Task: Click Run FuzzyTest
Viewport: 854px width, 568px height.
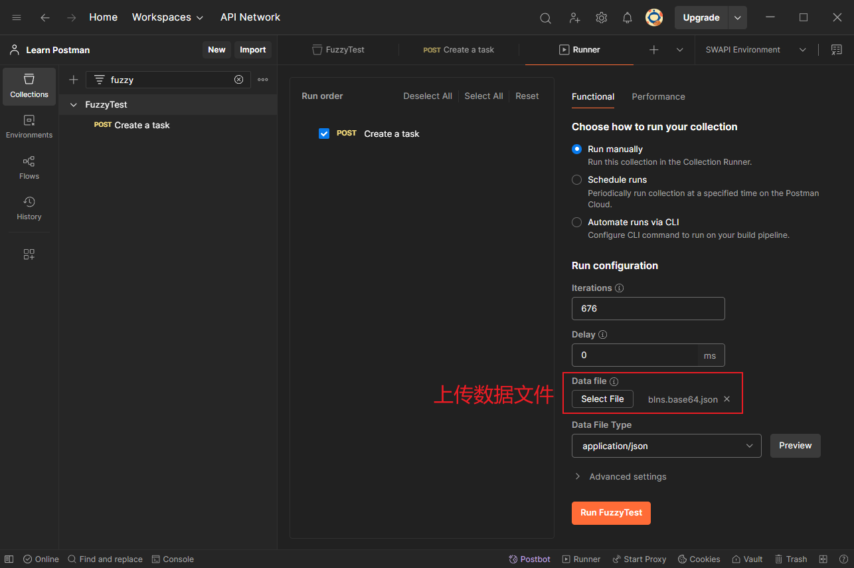Action: tap(611, 513)
